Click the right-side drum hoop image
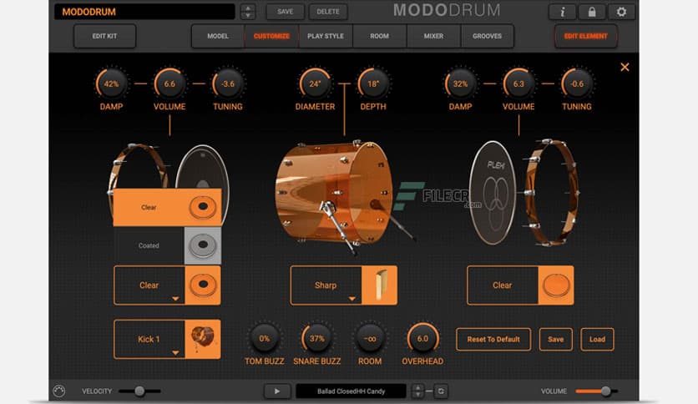 point(552,193)
